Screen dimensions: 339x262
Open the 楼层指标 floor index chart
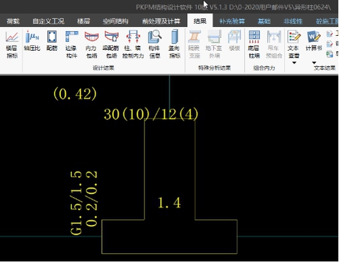12,45
